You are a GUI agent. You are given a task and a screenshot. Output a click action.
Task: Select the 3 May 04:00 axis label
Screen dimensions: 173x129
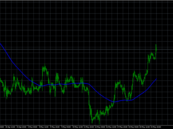pos(32,127)
